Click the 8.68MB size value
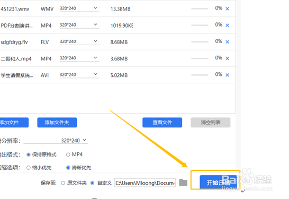This screenshot has height=199, width=289. (x=119, y=42)
